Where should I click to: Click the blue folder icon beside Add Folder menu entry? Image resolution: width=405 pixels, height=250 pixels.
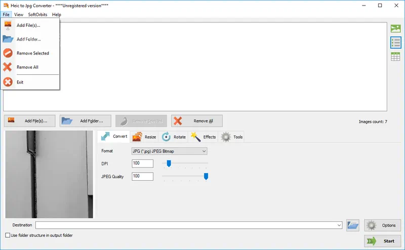[8, 39]
